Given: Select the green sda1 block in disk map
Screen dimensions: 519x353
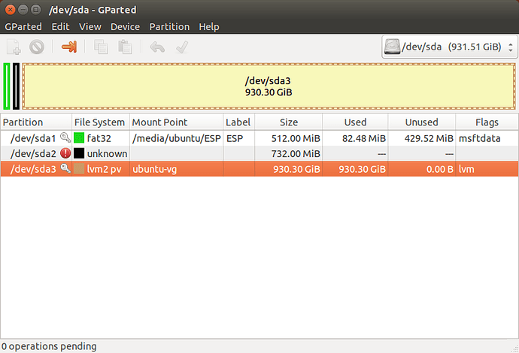Looking at the screenshot, I should point(7,86).
